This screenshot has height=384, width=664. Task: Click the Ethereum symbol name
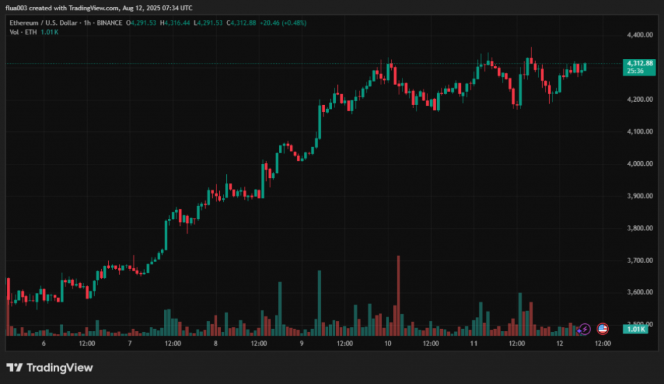coord(29,22)
